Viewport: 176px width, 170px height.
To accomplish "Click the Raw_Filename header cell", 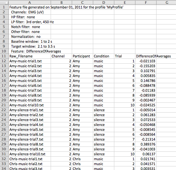I will pos(30,56).
